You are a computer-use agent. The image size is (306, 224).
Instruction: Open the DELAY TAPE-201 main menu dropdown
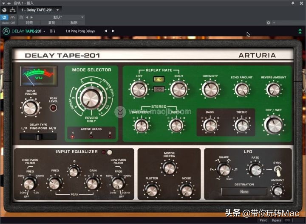(28, 31)
